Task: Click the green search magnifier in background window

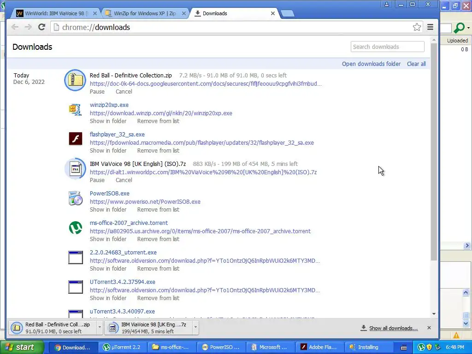Action: pyautogui.click(x=460, y=28)
